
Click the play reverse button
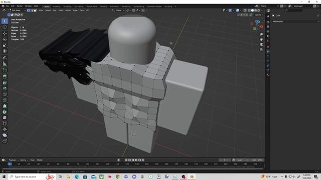[x=133, y=160]
